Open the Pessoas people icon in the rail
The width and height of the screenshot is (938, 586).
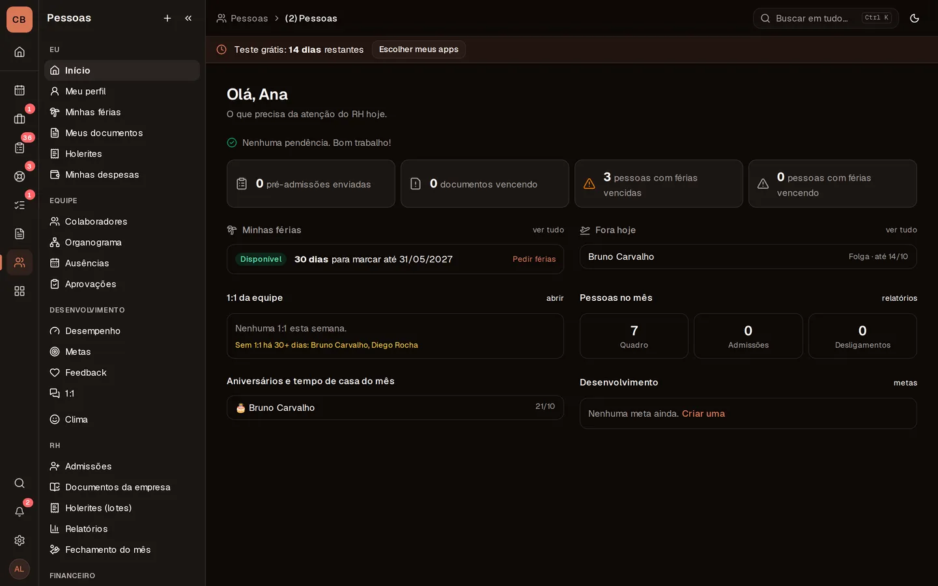(x=20, y=262)
